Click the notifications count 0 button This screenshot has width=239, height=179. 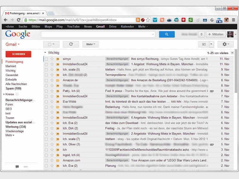201,34
